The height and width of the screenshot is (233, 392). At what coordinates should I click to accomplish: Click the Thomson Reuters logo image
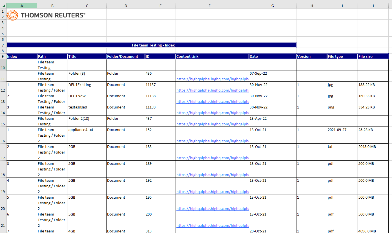tap(46, 15)
